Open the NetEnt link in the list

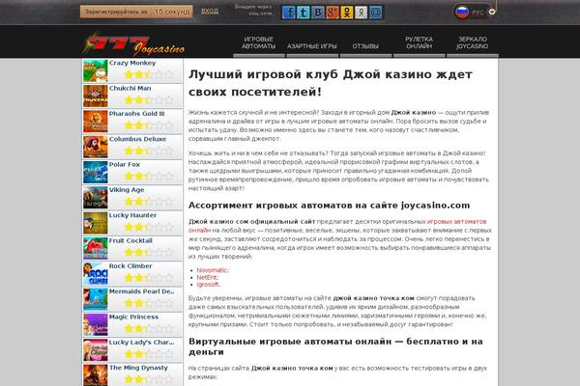208,277
